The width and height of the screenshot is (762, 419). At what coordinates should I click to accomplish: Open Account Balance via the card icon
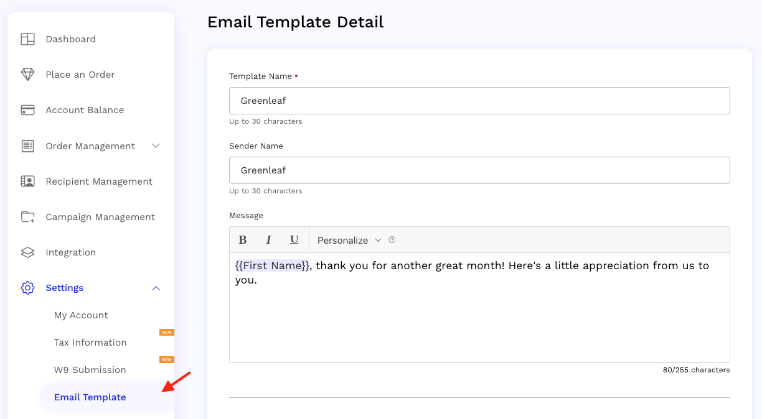coord(27,109)
